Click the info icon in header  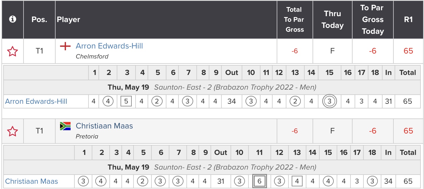tap(12, 19)
